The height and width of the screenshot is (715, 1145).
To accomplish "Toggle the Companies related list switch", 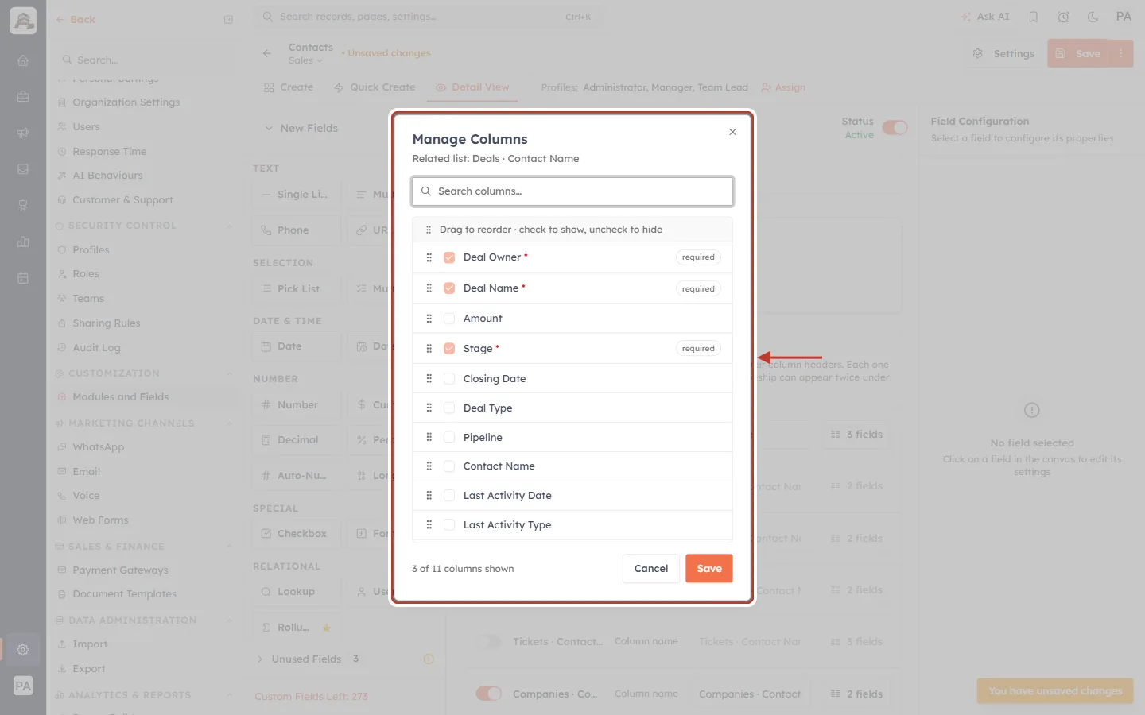I will tap(489, 694).
